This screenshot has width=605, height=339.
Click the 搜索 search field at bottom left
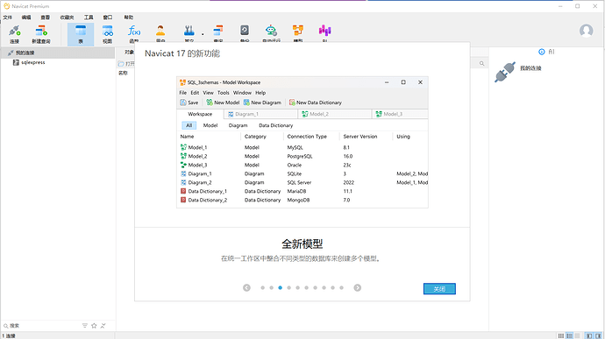coord(42,326)
